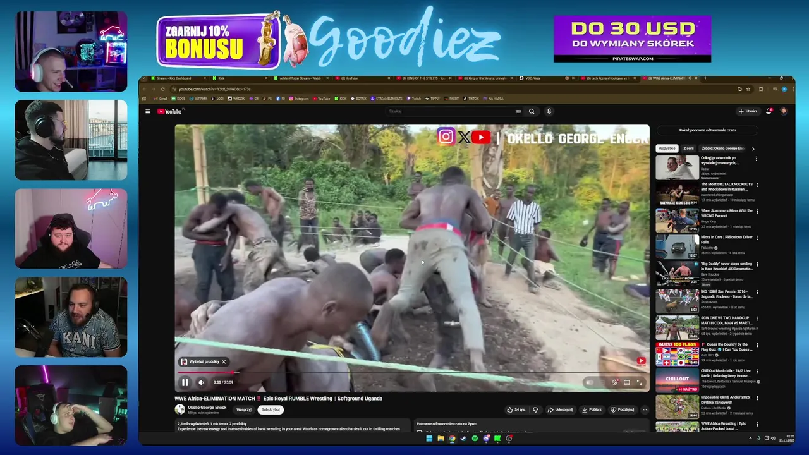Like the video (34 tys.)

[516, 409]
